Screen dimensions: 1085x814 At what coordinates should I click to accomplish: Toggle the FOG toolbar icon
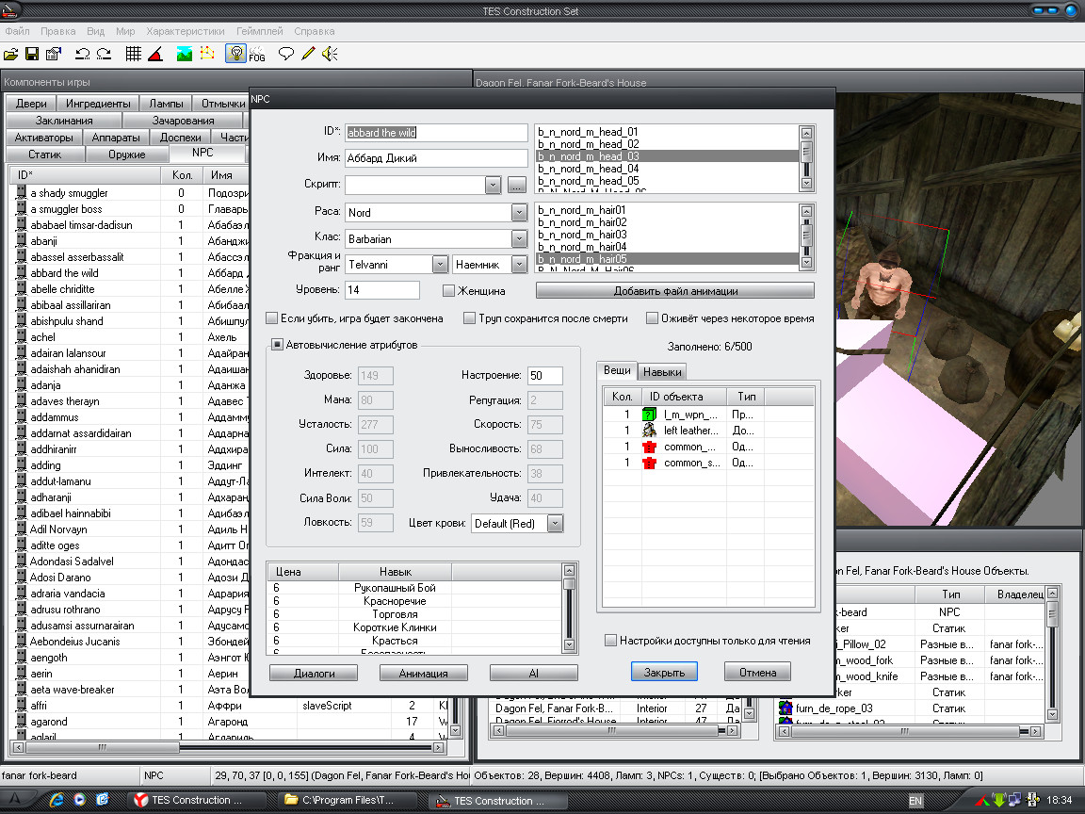(x=257, y=54)
